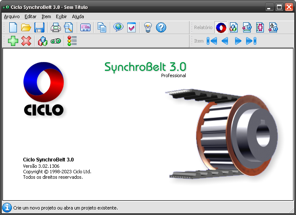Click the 'Versão 3.02.1306' text
The width and height of the screenshot is (296, 215).
pos(41,166)
